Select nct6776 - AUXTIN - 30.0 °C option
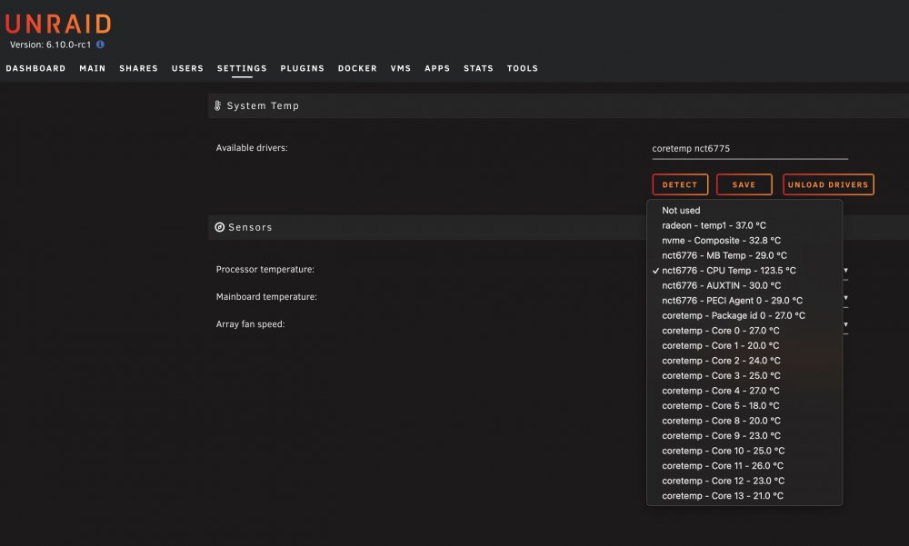909x546 pixels. tap(744, 286)
